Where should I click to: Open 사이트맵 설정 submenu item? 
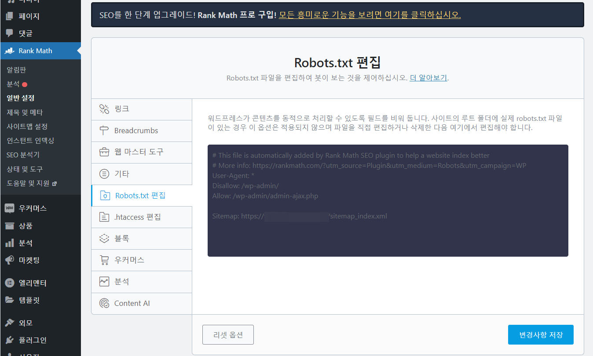pyautogui.click(x=27, y=127)
